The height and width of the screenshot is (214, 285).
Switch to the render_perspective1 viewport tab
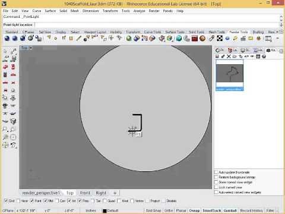point(41,193)
